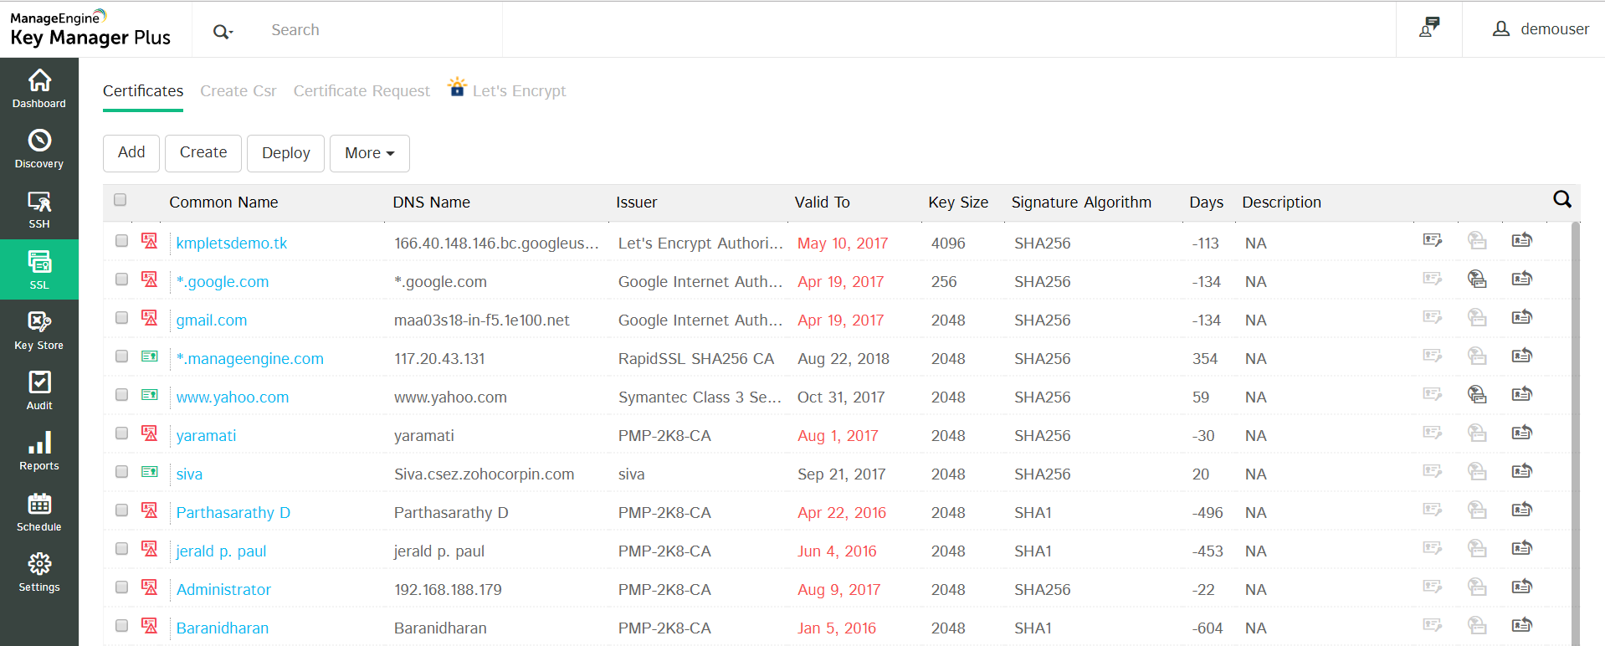Open the *.manageengine.com certificate link
Image resolution: width=1605 pixels, height=646 pixels.
point(249,359)
